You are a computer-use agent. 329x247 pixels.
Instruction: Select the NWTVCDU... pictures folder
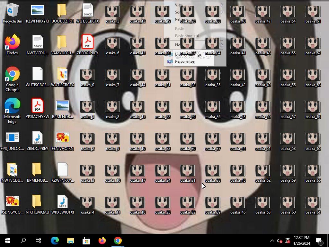[x=13, y=173]
